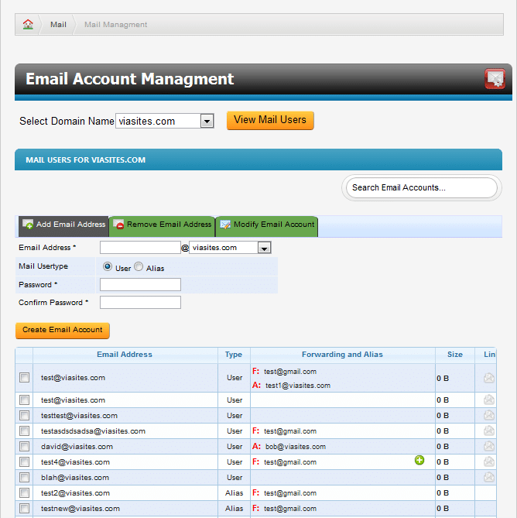Click the red mail icon in header
Image resolution: width=517 pixels, height=518 pixels.
point(495,79)
